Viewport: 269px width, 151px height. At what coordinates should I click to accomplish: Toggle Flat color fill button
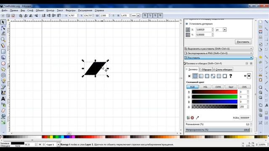[195, 76]
